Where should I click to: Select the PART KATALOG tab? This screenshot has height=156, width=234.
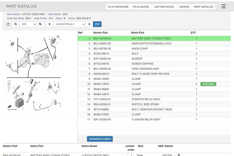coord(203,7)
